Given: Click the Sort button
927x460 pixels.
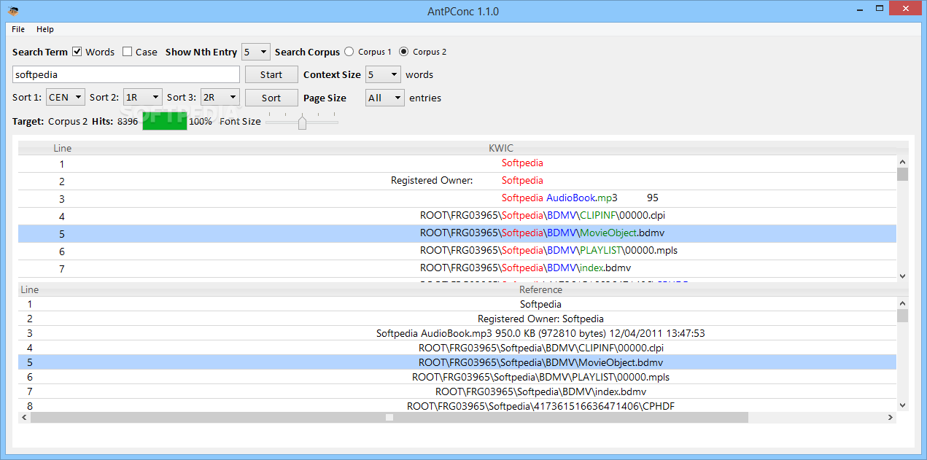Looking at the screenshot, I should 271,98.
